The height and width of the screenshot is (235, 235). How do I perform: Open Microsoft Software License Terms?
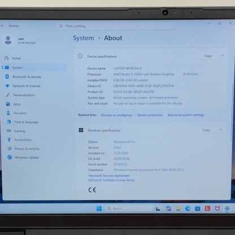tap(111, 180)
